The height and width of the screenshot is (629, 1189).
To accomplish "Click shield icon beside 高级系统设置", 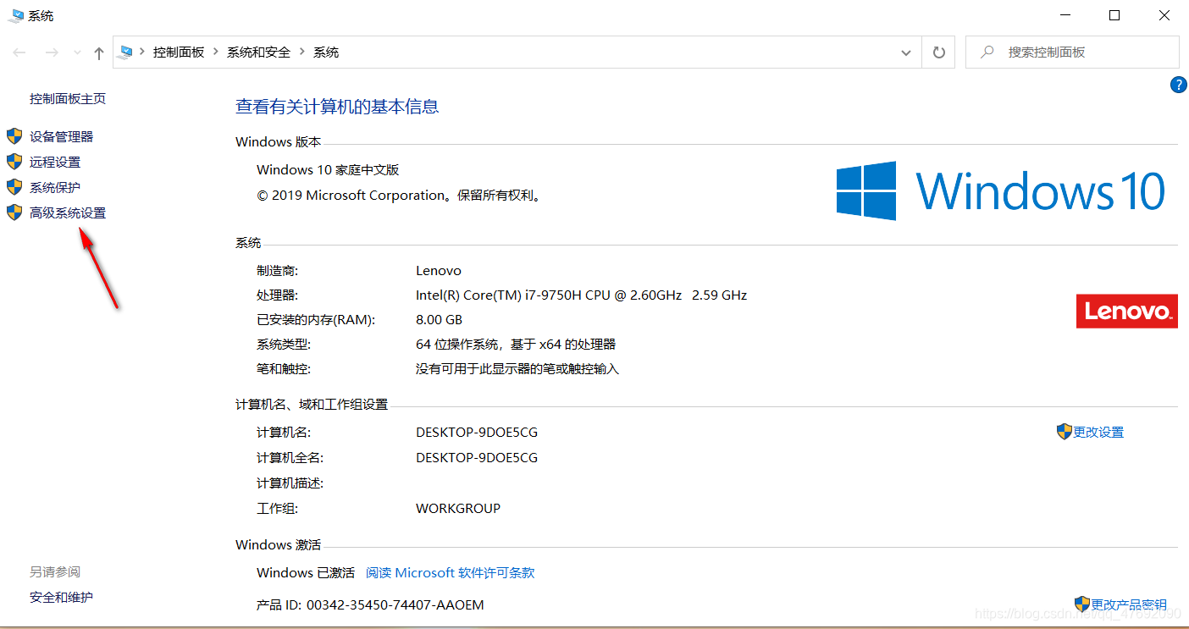I will 14,212.
